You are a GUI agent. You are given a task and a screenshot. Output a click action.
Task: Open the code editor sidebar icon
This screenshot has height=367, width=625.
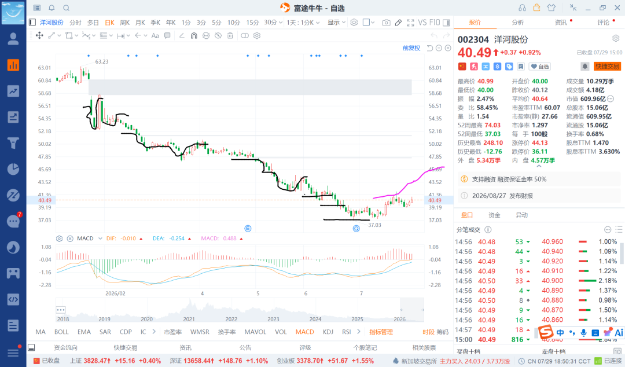tap(13, 299)
